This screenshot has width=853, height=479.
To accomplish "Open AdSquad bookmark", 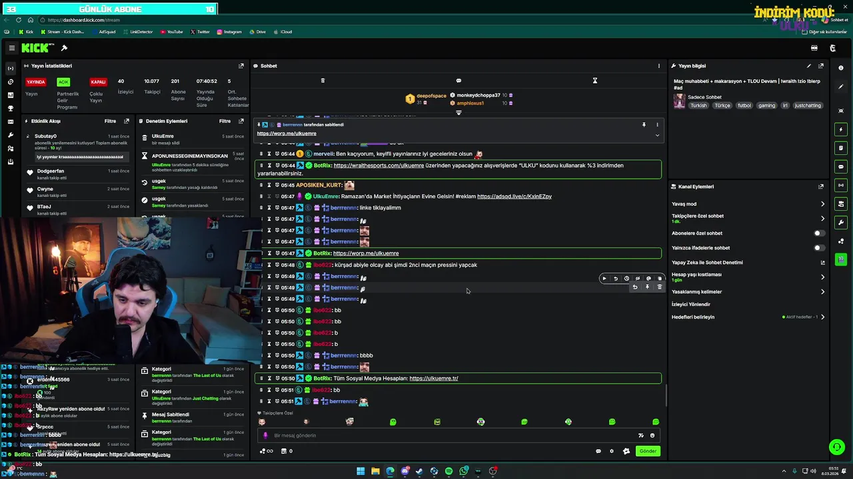I will [x=103, y=32].
